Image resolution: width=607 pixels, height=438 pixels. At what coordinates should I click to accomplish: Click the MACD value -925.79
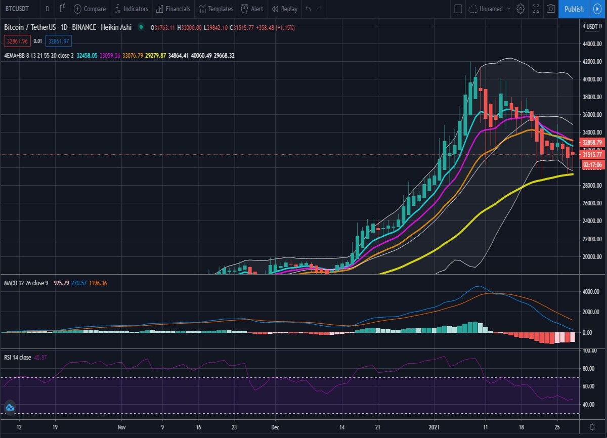click(x=60, y=283)
